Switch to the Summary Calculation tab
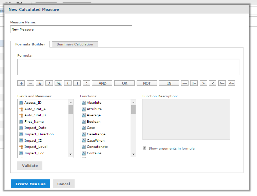The height and width of the screenshot is (196, 257). [x=75, y=44]
